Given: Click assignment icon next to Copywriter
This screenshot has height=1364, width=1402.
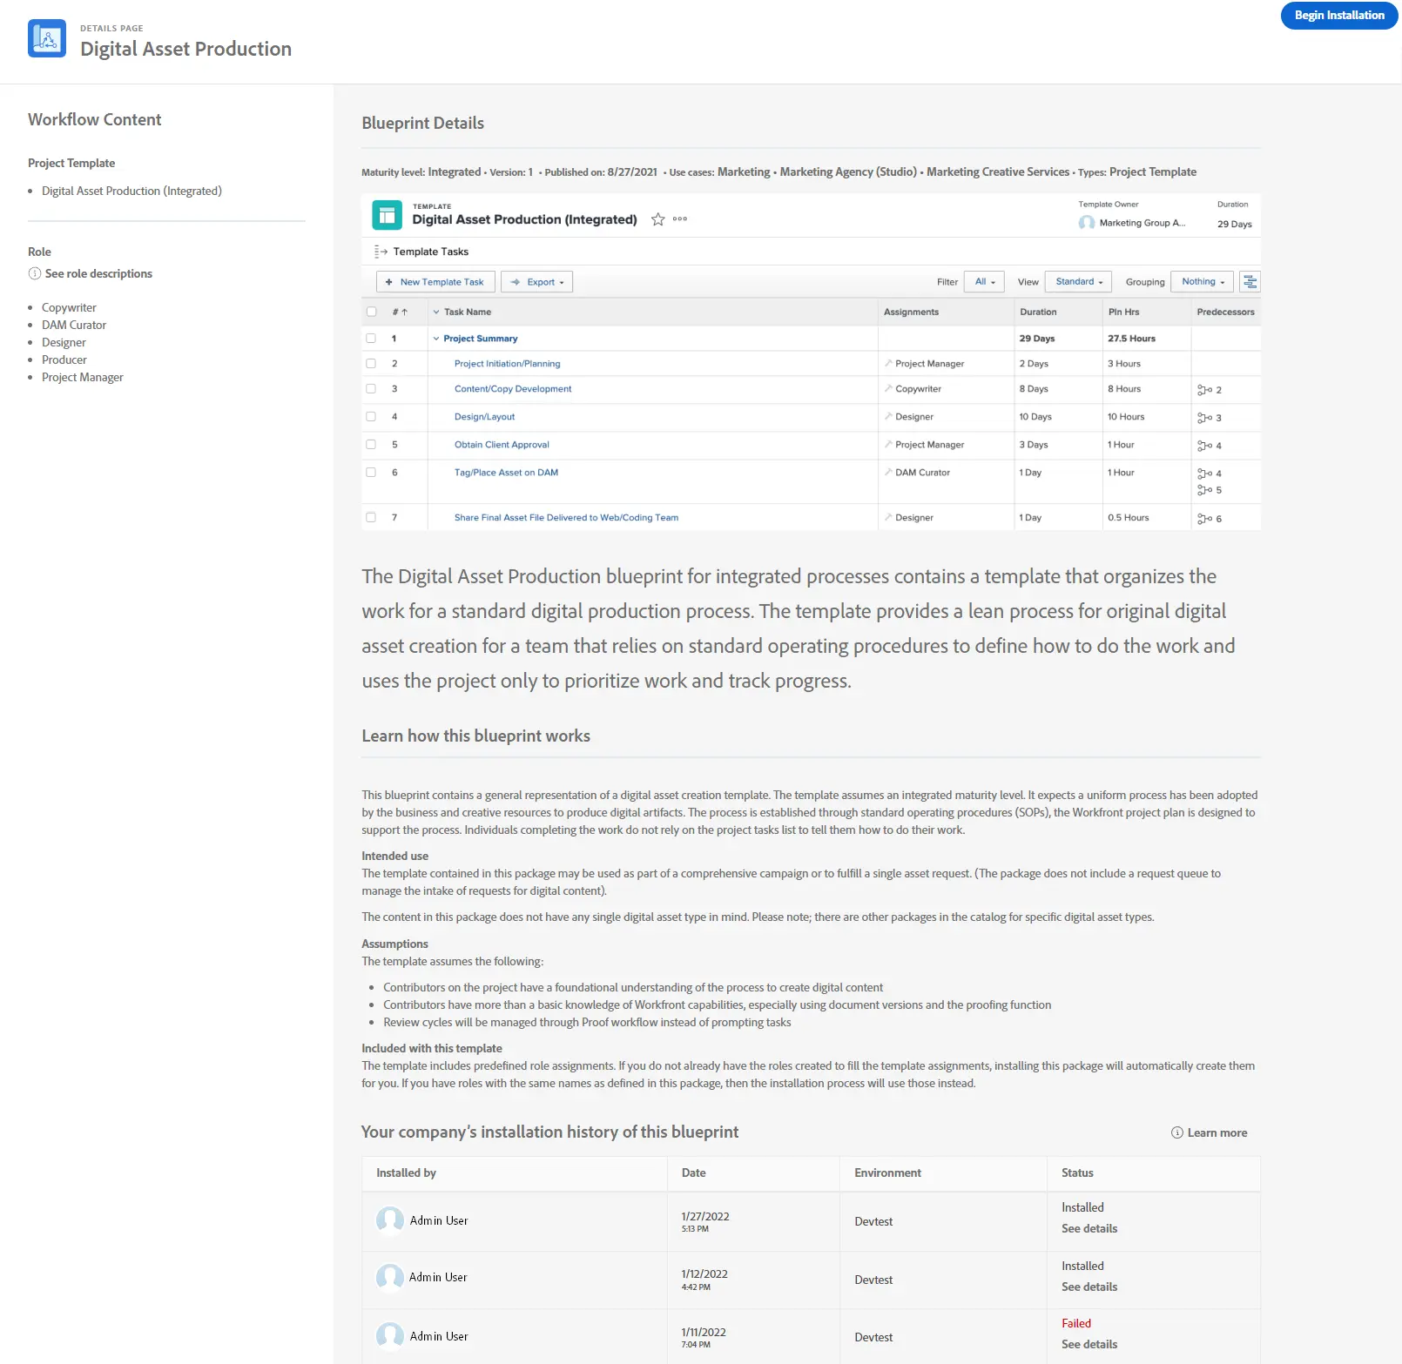Looking at the screenshot, I should [x=888, y=388].
